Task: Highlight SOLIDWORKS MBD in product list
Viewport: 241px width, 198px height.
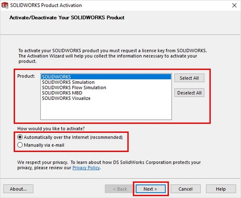Action: (x=62, y=93)
